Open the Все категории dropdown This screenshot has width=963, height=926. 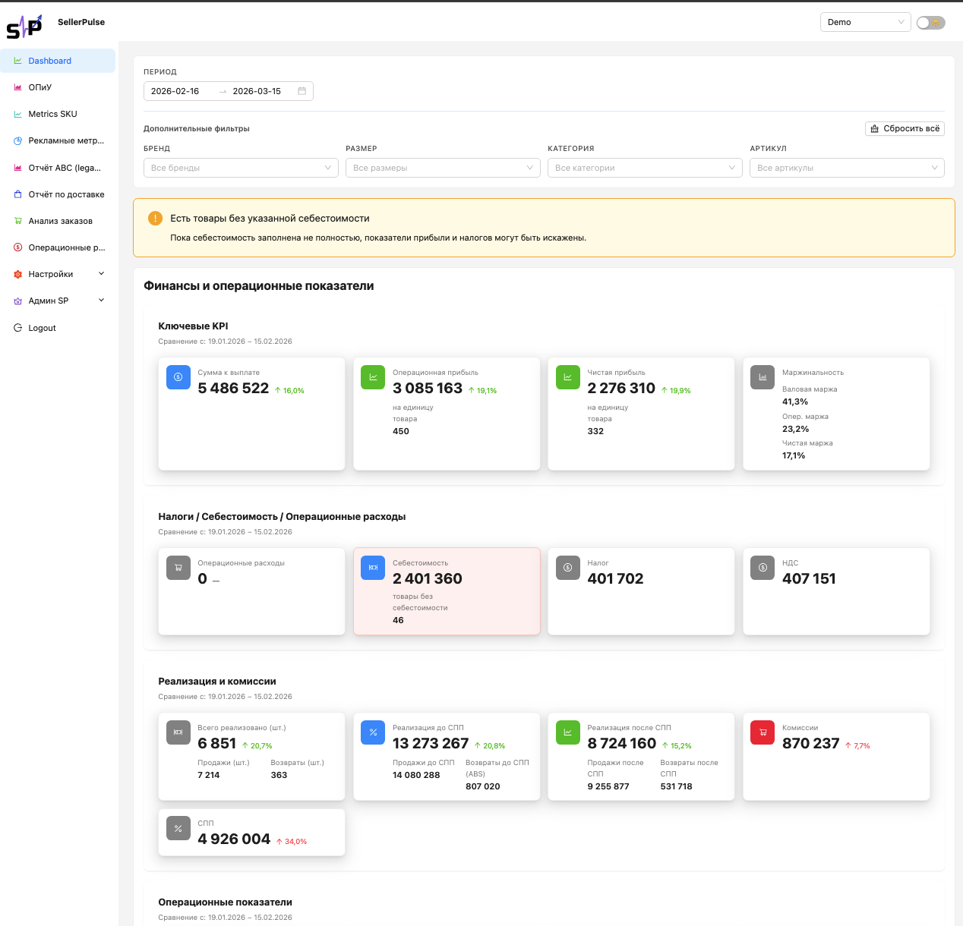[645, 168]
